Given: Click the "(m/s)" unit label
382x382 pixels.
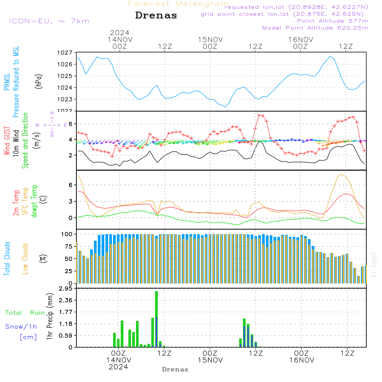Looking at the screenshot, I should point(37,141).
